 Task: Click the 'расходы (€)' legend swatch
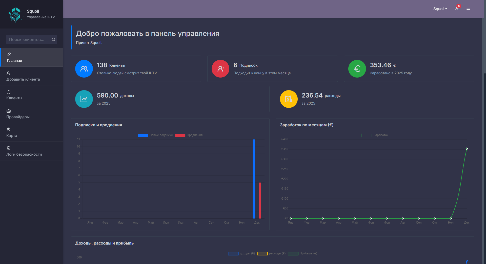pyautogui.click(x=262, y=254)
